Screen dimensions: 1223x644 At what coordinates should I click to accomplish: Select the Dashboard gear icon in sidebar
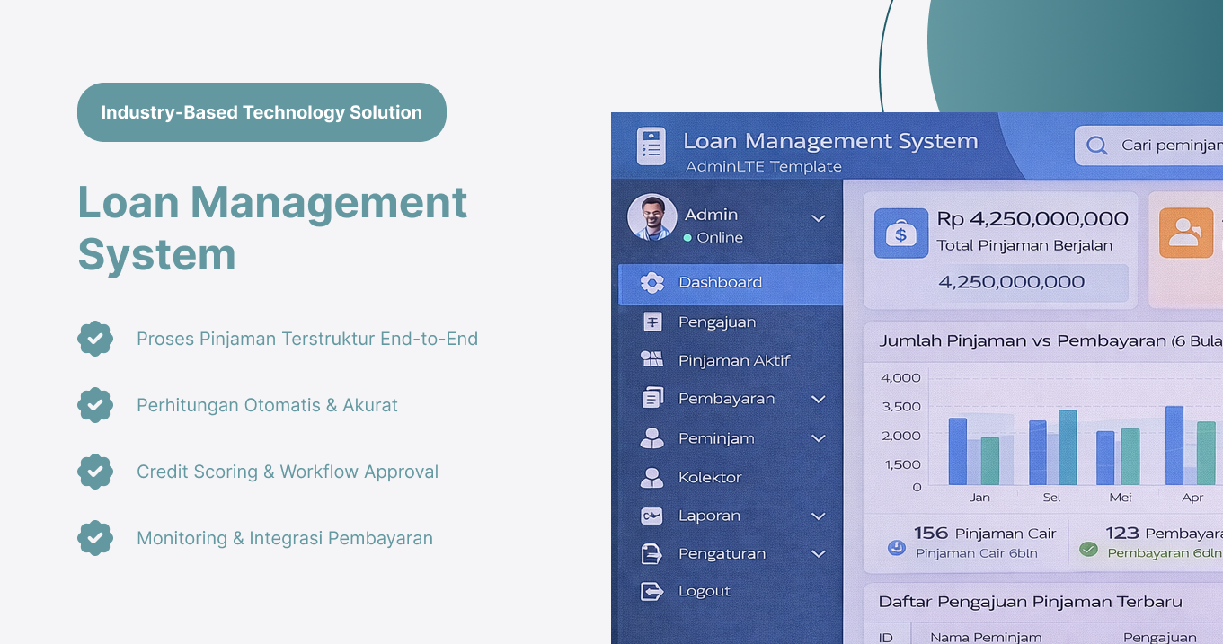pos(654,282)
